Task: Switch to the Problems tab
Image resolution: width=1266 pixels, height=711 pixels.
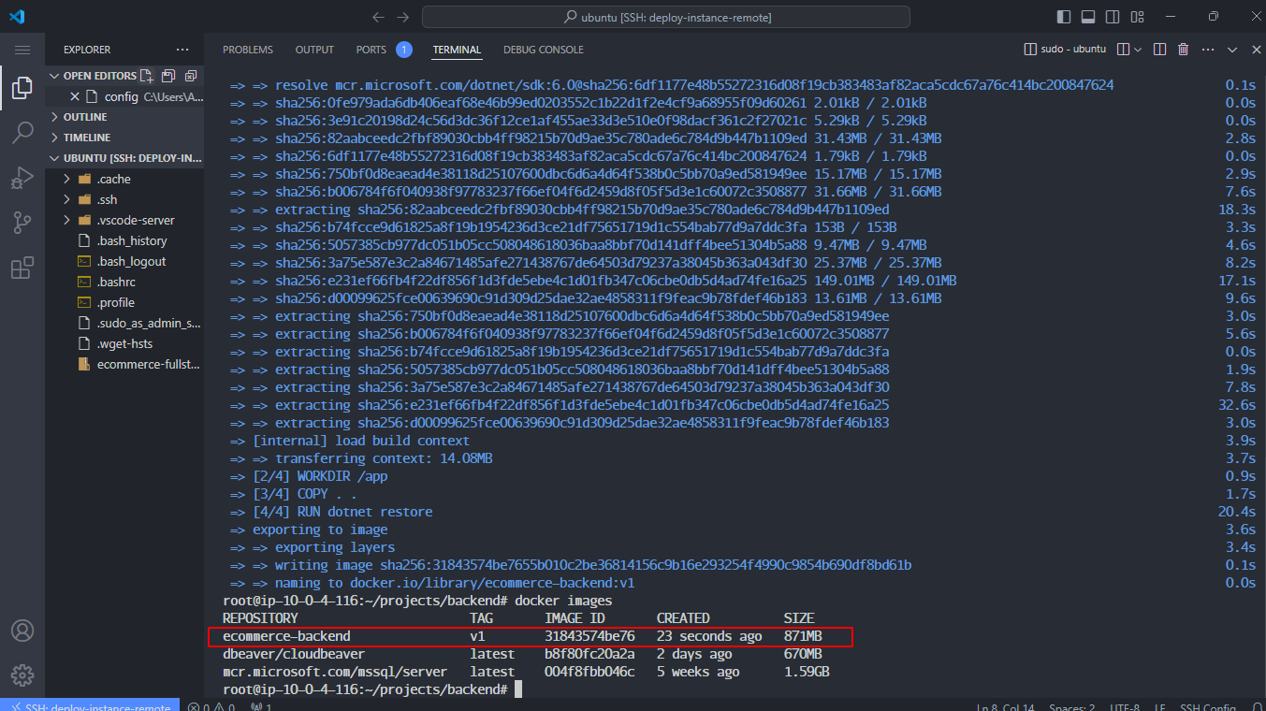Action: [x=248, y=50]
